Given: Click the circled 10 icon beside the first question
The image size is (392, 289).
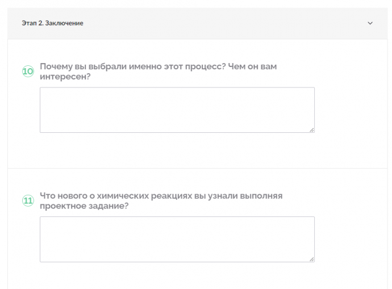Looking at the screenshot, I should click(x=28, y=72).
